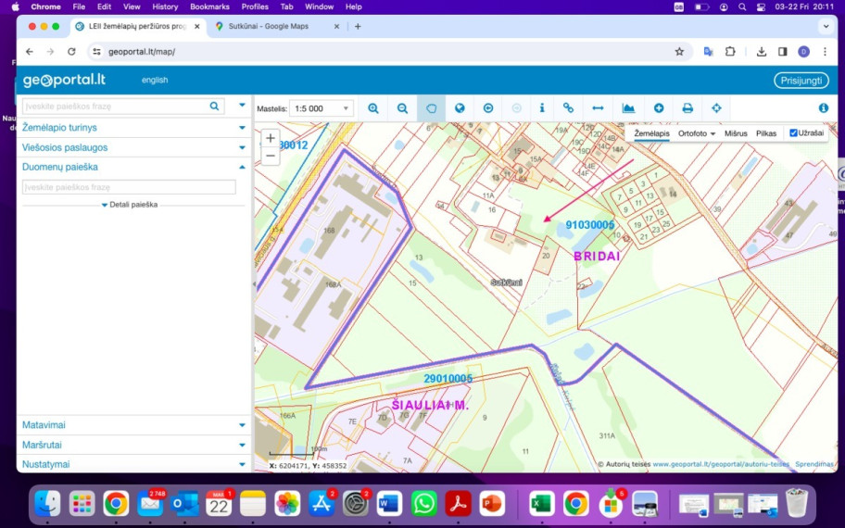Expand the Ortofoto basemap dropdown
Viewport: 845px width, 528px height.
tap(696, 133)
